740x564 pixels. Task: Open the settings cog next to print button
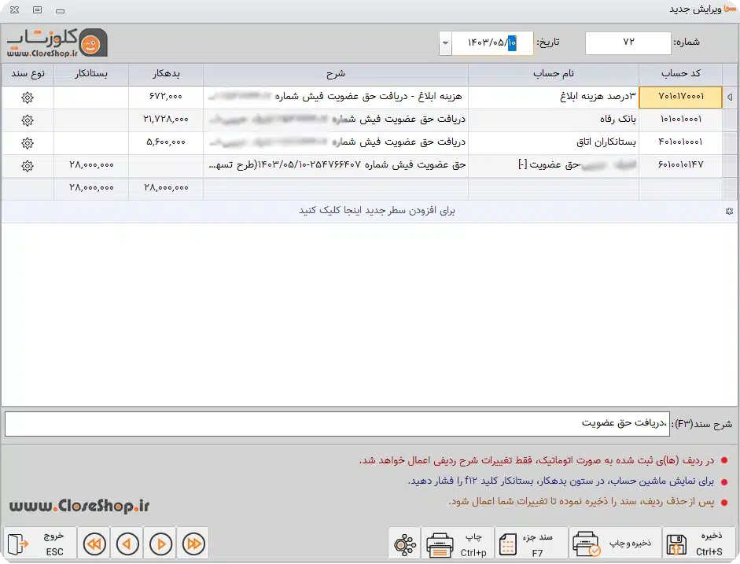click(x=404, y=544)
